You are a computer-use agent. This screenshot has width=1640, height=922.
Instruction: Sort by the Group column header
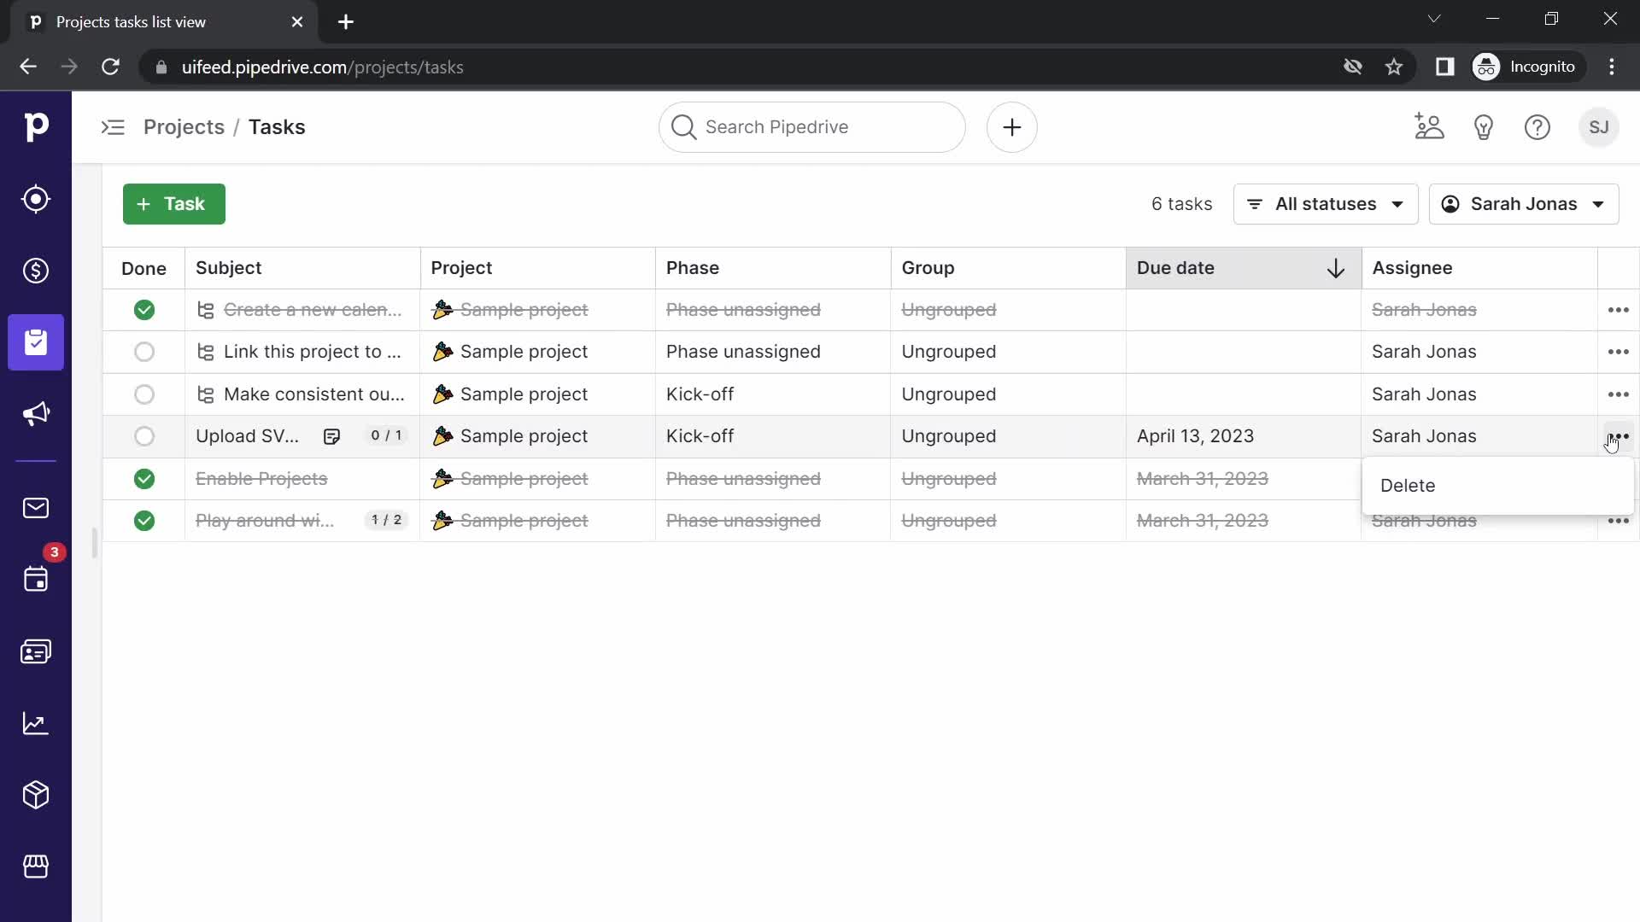1008,268
